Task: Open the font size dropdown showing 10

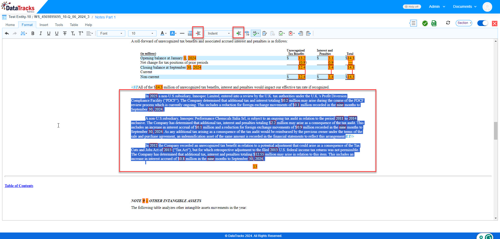Action: tap(142, 33)
